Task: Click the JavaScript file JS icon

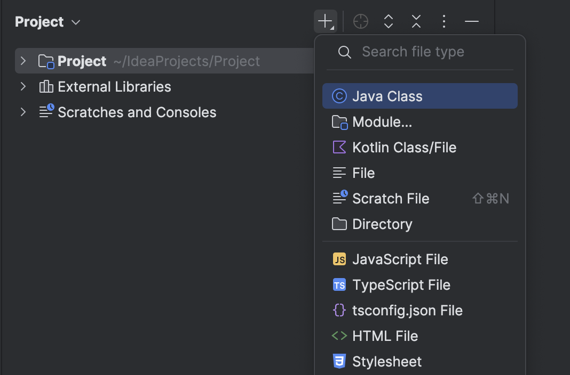Action: [339, 259]
